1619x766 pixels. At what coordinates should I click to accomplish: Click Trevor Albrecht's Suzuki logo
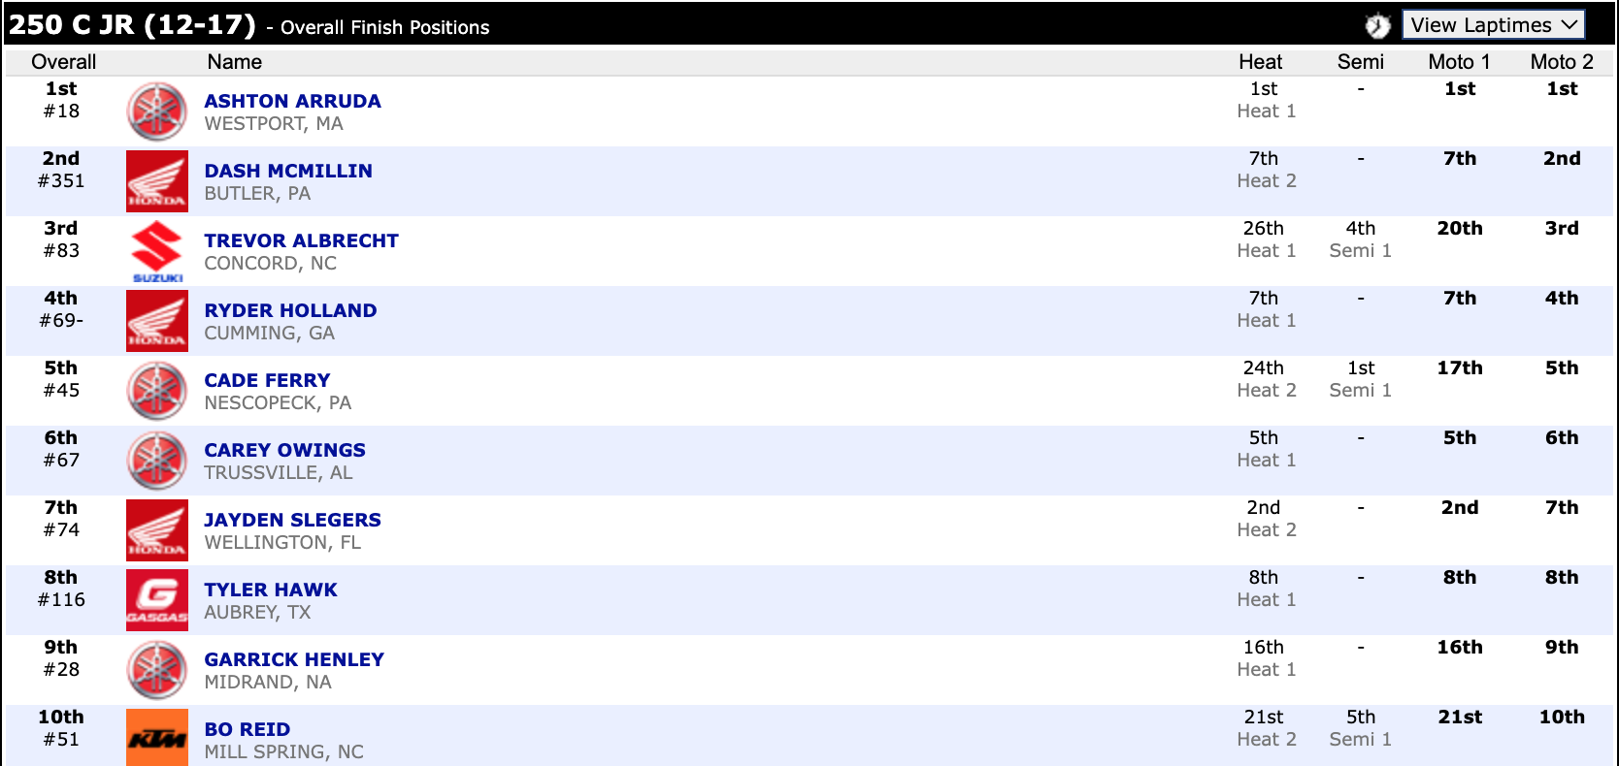click(156, 251)
